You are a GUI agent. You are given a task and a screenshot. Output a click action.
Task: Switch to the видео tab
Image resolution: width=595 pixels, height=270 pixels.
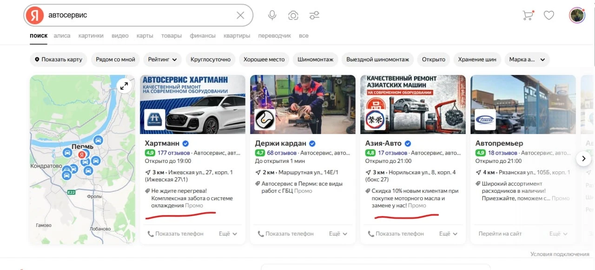tap(120, 36)
